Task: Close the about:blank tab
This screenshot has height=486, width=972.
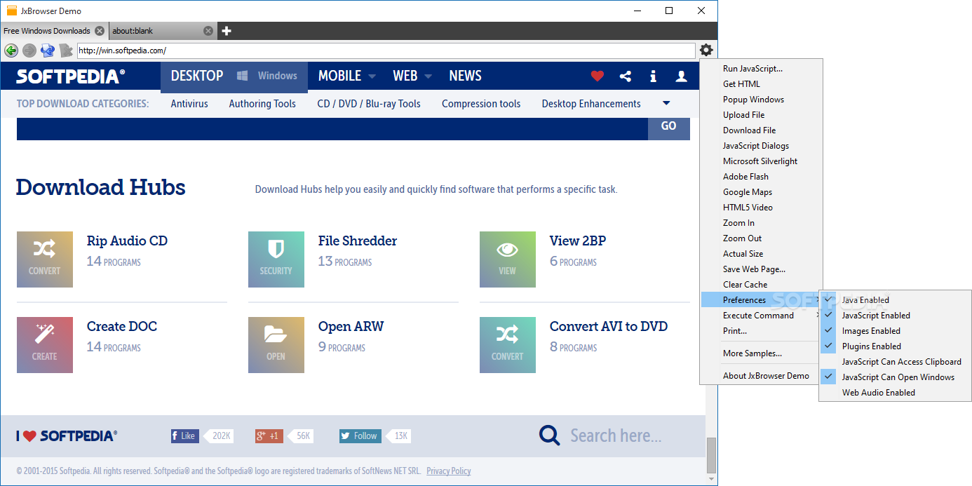Action: (208, 31)
